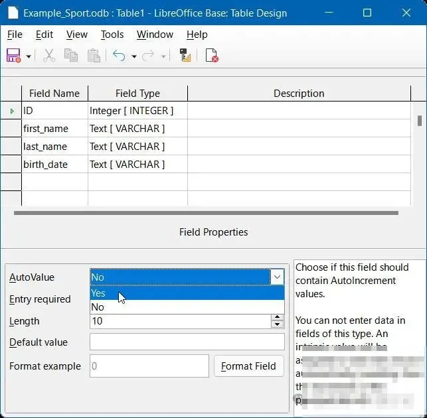Click the Entry required label
The image size is (427, 418).
tap(40, 299)
